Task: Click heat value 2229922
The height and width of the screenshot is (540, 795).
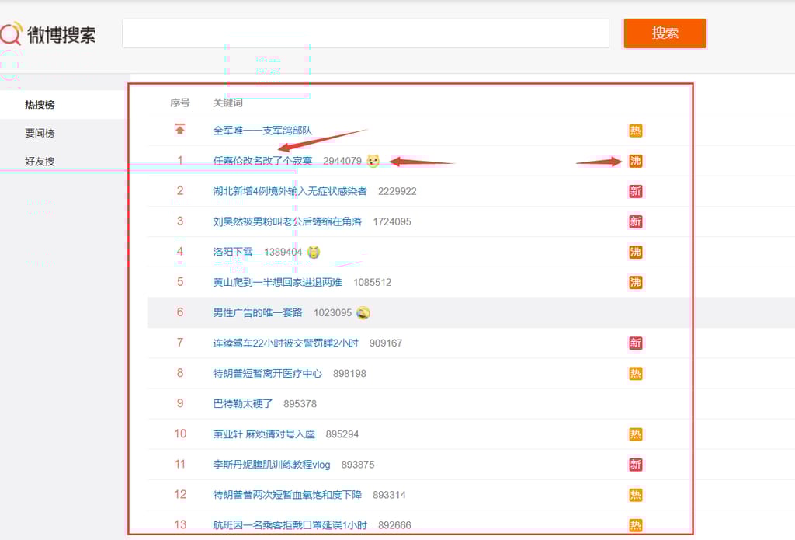Action: coord(397,191)
